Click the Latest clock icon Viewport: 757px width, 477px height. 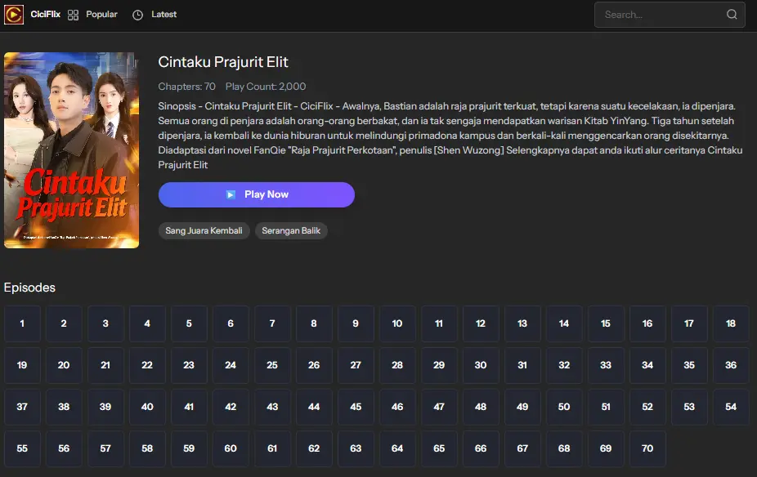137,15
